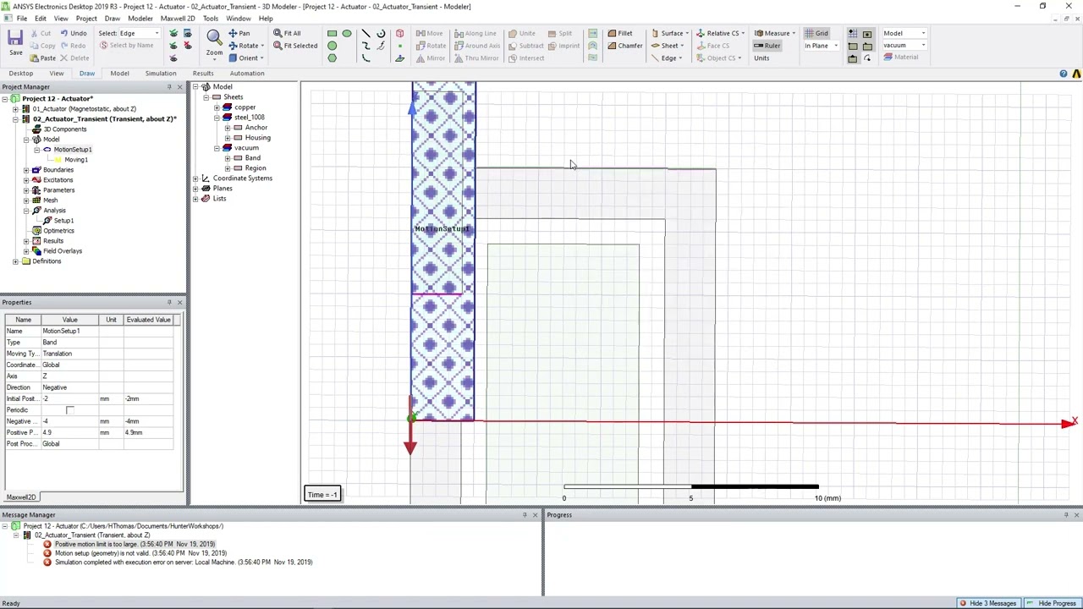
Task: Click Fit Selected view button
Action: point(295,46)
